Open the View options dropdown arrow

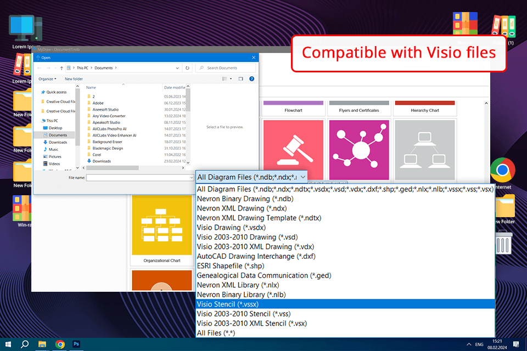coord(231,78)
